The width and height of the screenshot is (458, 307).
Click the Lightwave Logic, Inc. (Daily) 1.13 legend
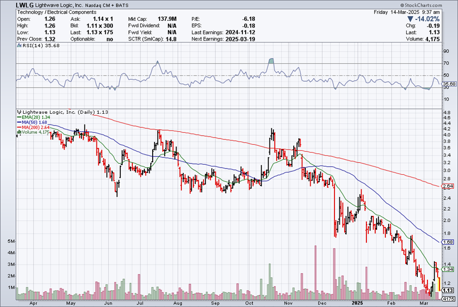(65, 112)
